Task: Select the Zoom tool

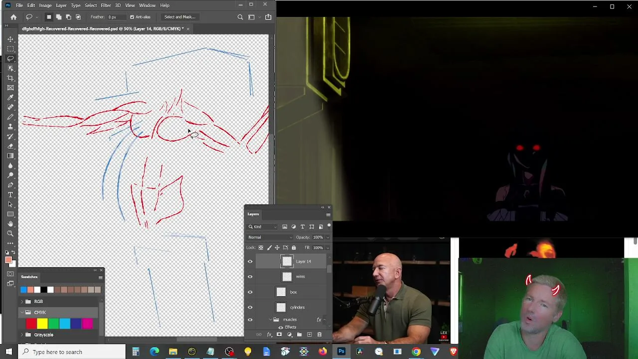Action: click(10, 233)
